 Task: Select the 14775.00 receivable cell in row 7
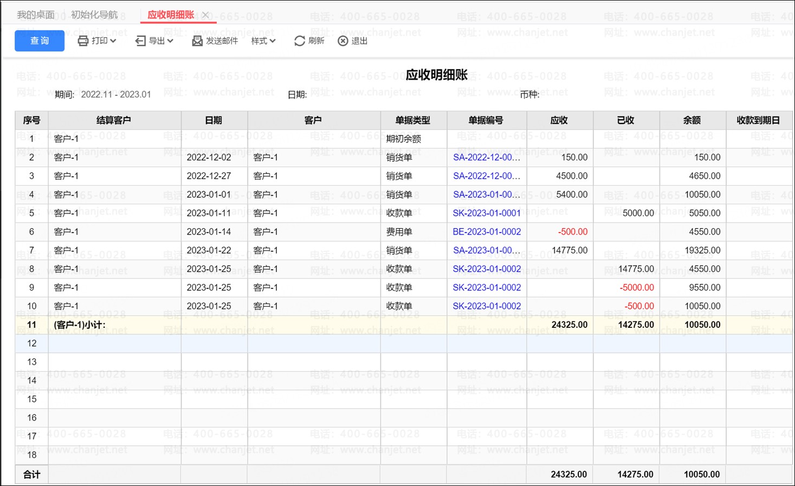(559, 250)
